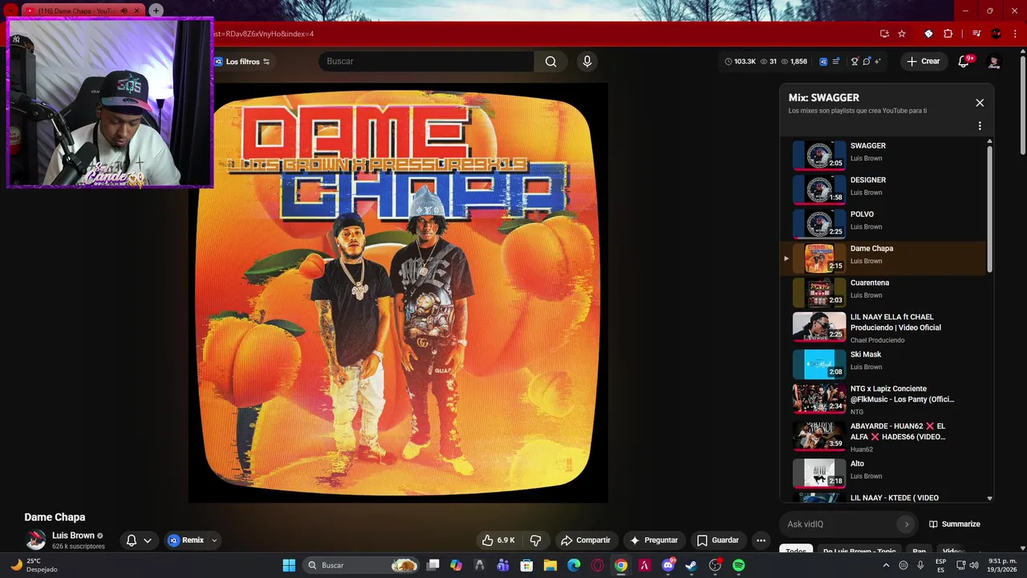
Task: Send the Ask vidIQ arrow button
Action: click(907, 524)
